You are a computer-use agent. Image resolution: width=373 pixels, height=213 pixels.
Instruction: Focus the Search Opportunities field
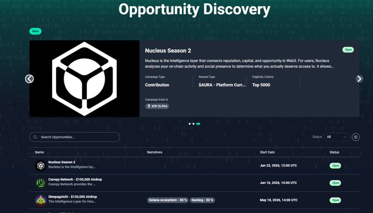75,137
